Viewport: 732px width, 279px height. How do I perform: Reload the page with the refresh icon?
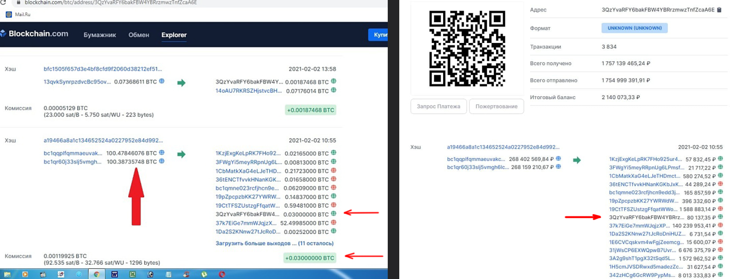(3, 3)
